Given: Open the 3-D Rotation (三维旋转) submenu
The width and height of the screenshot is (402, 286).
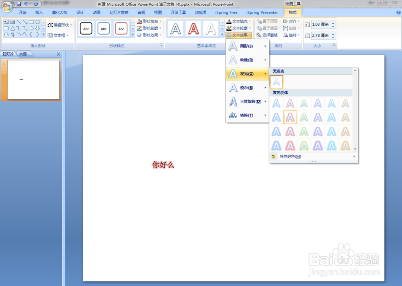Looking at the screenshot, I should pyautogui.click(x=247, y=102).
